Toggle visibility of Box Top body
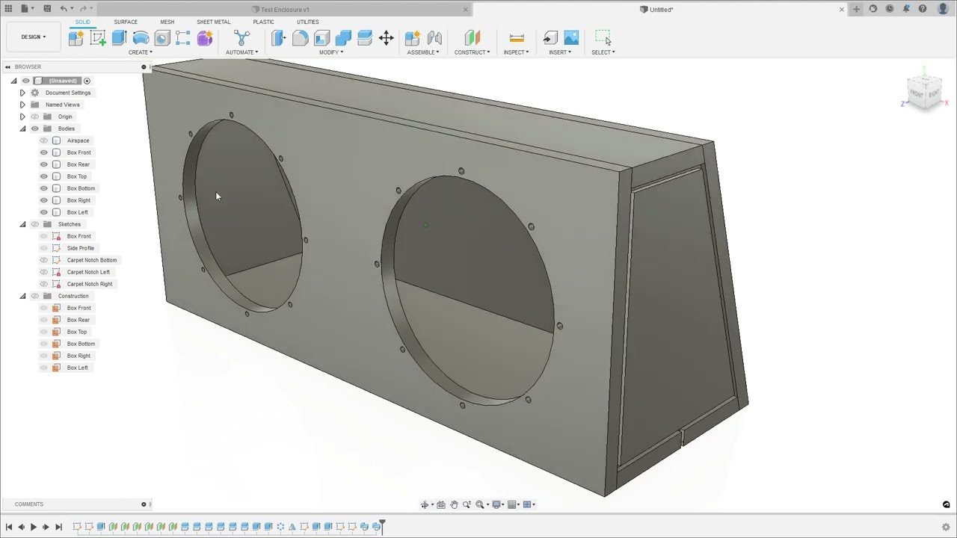This screenshot has height=538, width=957. point(43,176)
